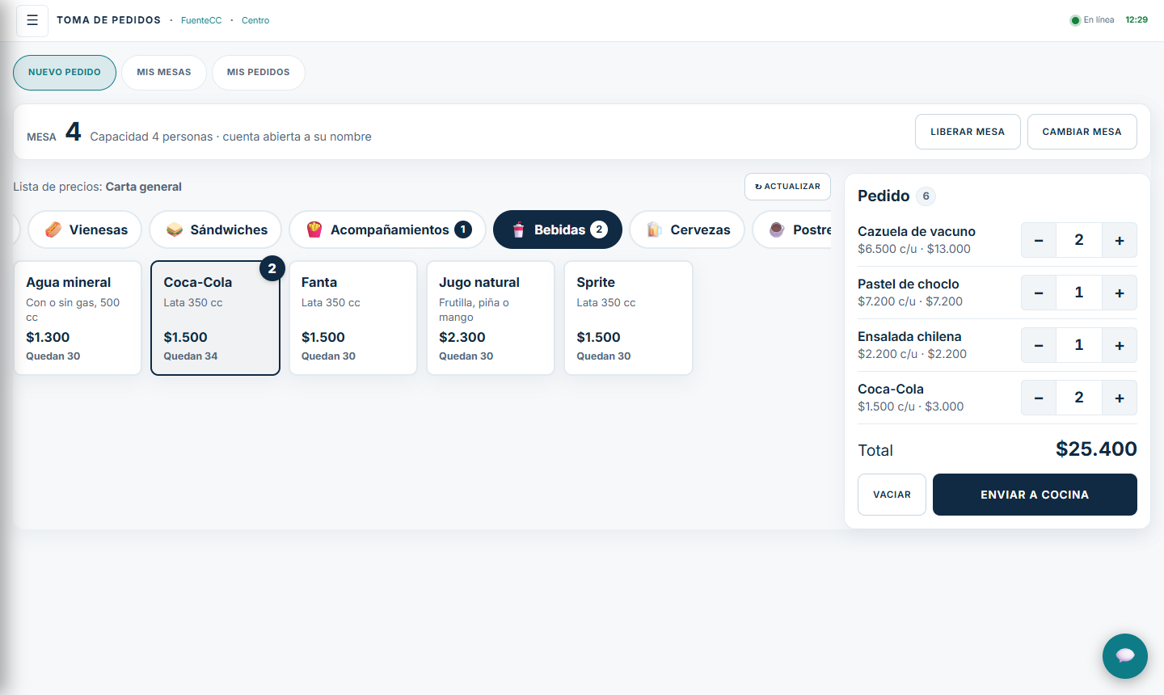
Task: Refresh prices with the Actualizar button
Action: [x=787, y=187]
